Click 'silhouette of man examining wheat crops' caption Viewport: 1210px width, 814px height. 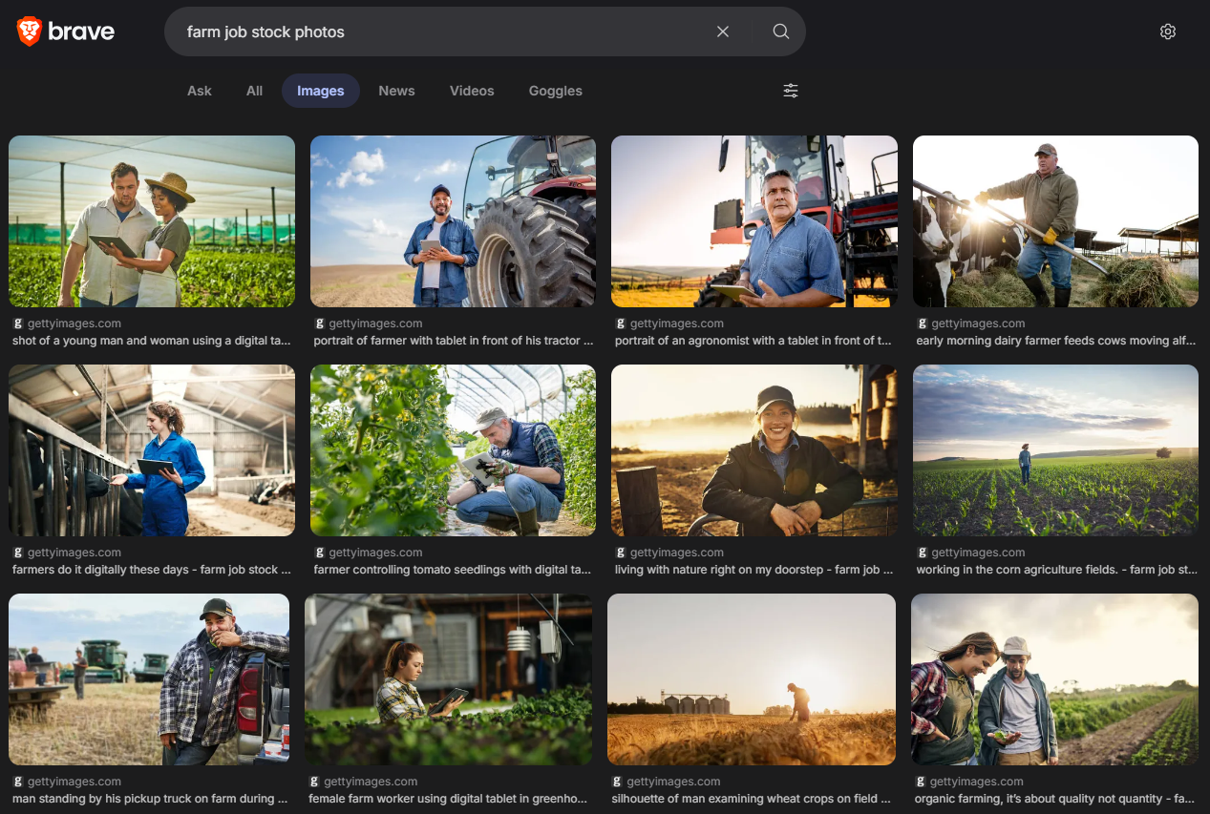point(751,799)
